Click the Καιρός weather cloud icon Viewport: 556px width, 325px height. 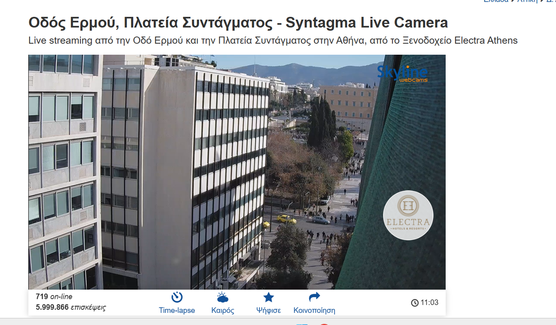pos(222,297)
